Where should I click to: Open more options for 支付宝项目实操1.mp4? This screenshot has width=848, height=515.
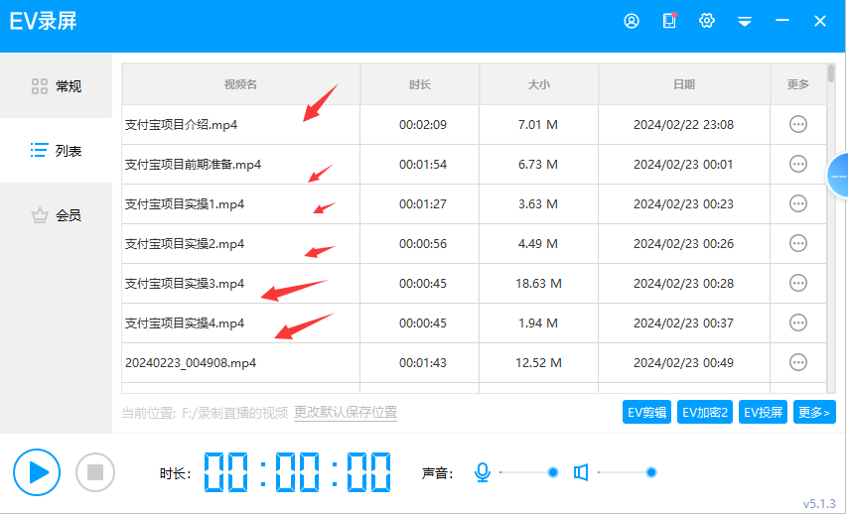point(797,203)
